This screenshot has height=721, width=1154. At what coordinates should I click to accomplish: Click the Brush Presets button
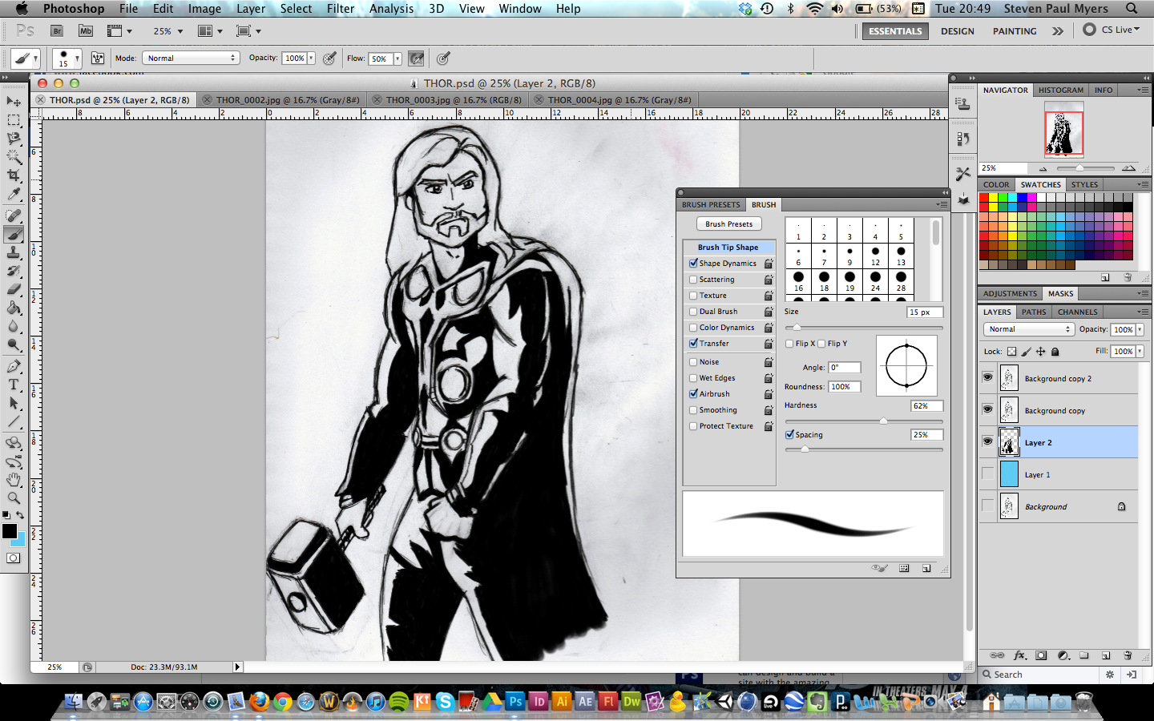[728, 224]
